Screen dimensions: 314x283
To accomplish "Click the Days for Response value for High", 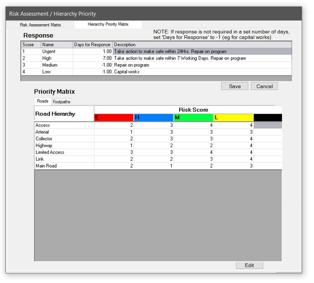I will click(93, 58).
